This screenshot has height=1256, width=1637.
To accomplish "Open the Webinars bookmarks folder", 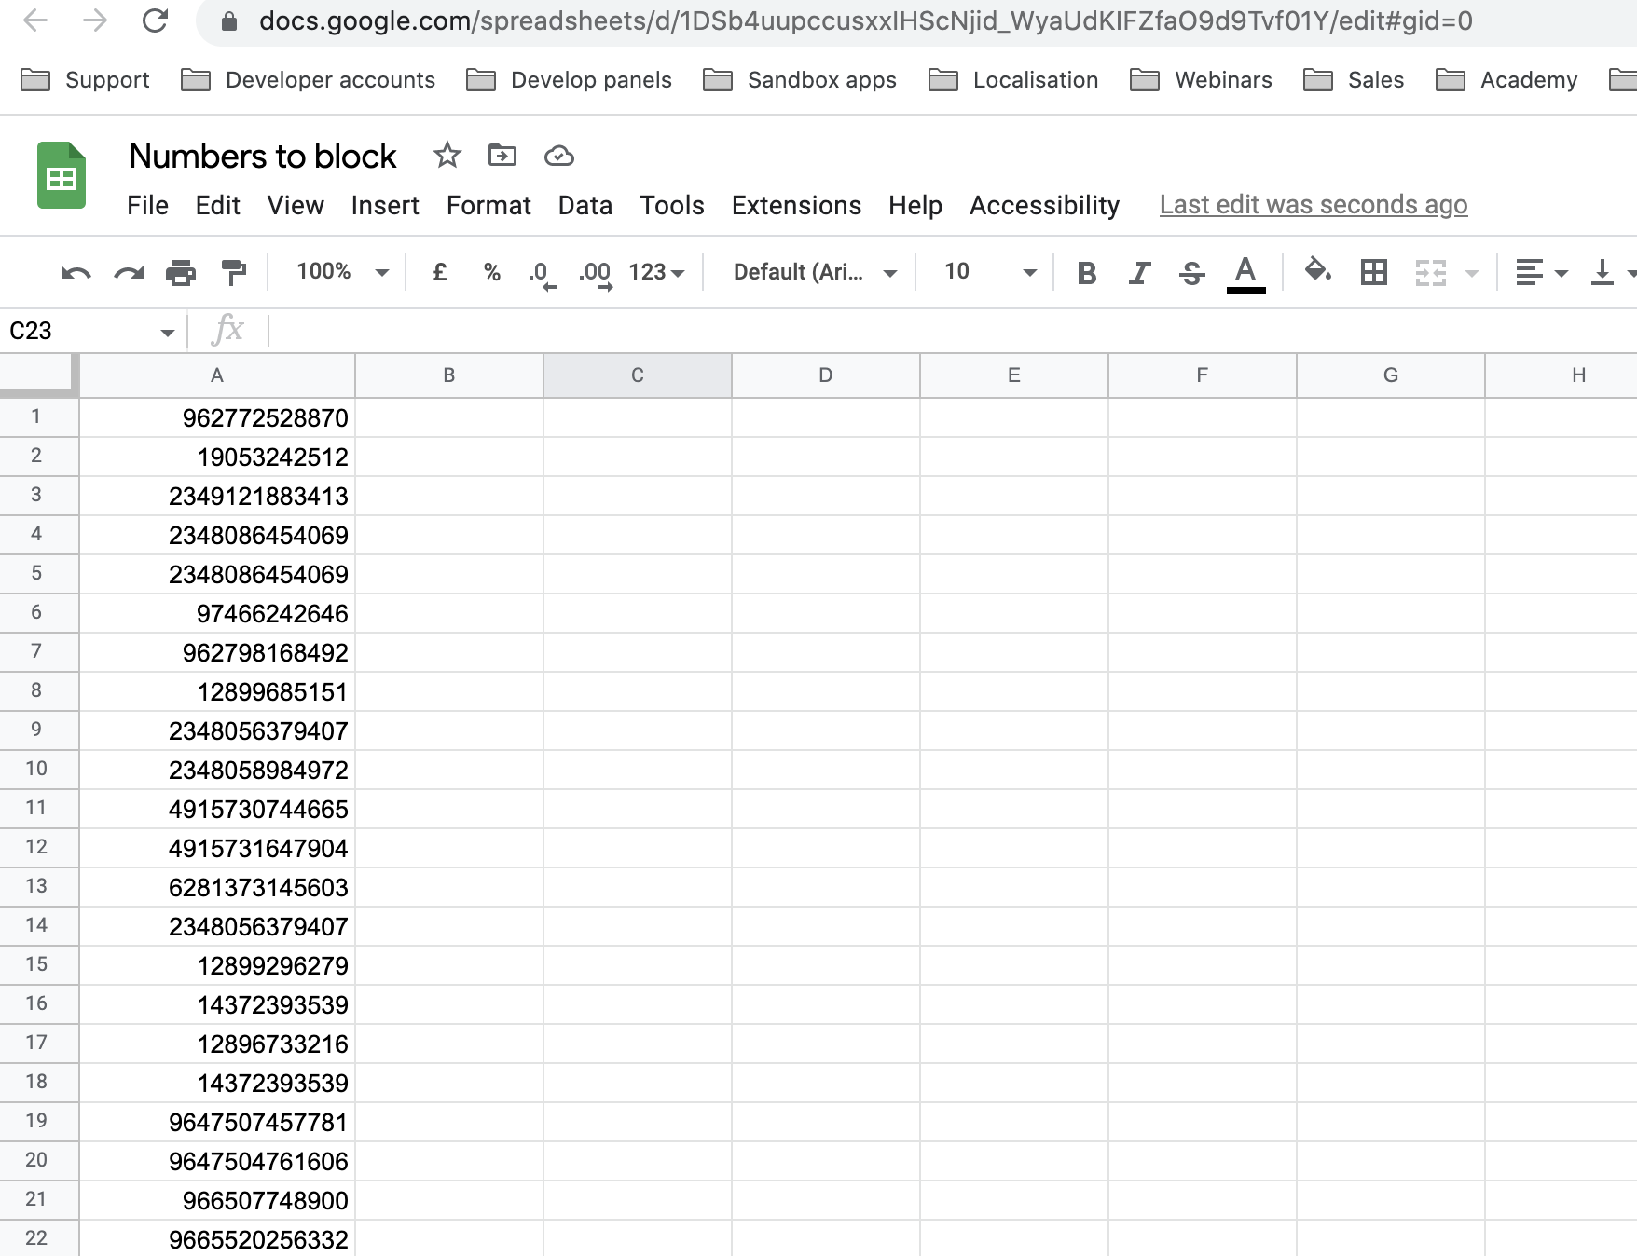I will coord(1201,80).
